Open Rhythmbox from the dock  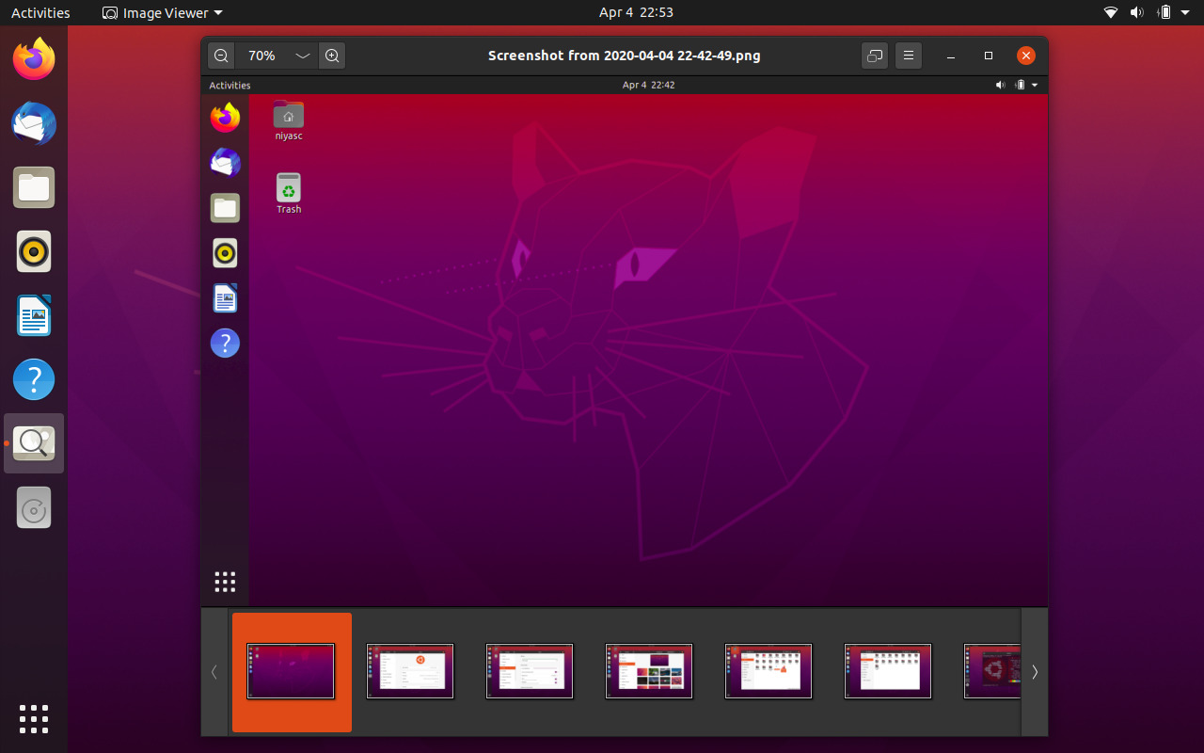[33, 251]
